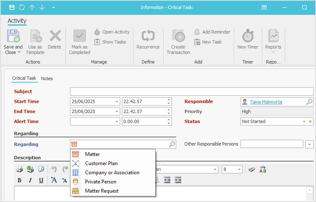Open the Start Time date dropdown

(116, 102)
